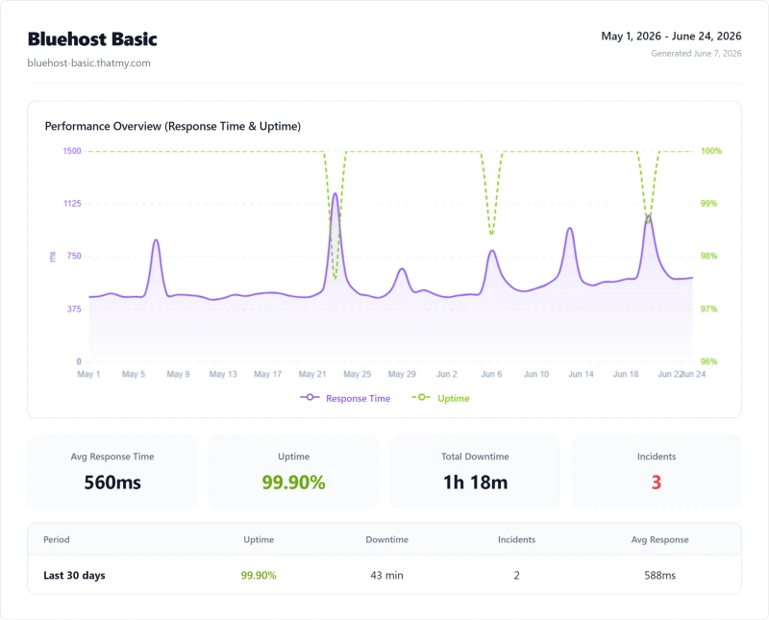Click the Avg Response Time card label
The width and height of the screenshot is (769, 620).
(x=112, y=457)
